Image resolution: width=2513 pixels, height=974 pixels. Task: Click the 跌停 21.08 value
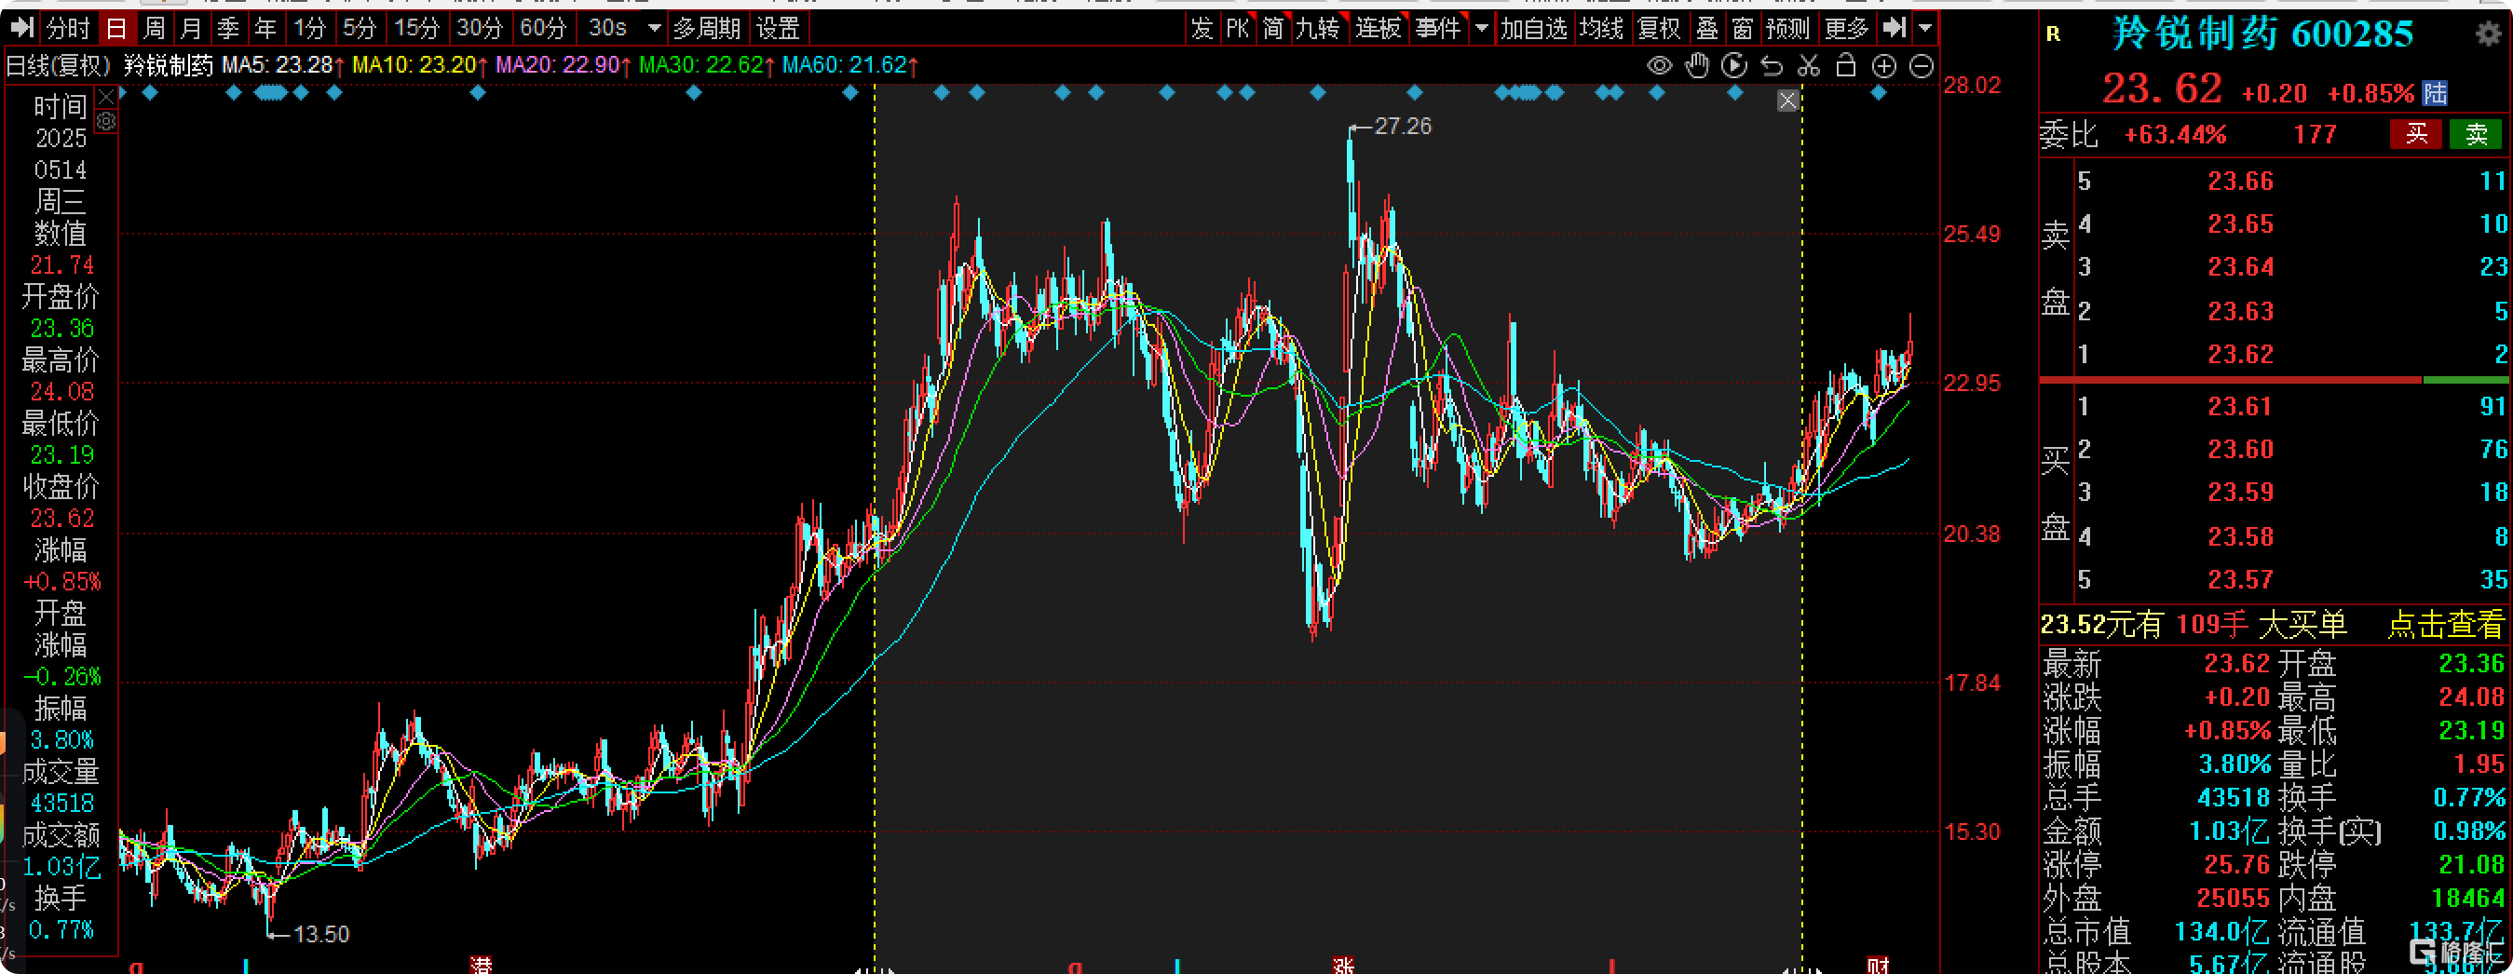pyautogui.click(x=2471, y=865)
